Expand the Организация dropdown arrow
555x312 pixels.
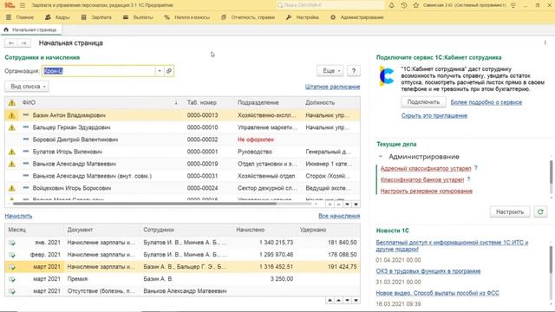point(160,71)
